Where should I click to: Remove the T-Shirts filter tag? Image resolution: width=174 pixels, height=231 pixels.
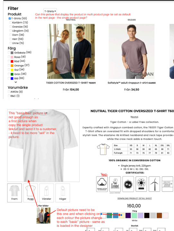(x=55, y=11)
